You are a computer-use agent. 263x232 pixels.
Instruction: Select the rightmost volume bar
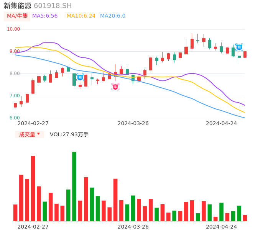(245, 218)
